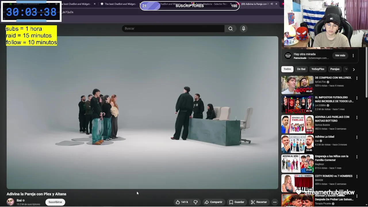The height and width of the screenshot is (207, 368).
Task: Click BagBoyz channel name
Action: [x=320, y=164]
